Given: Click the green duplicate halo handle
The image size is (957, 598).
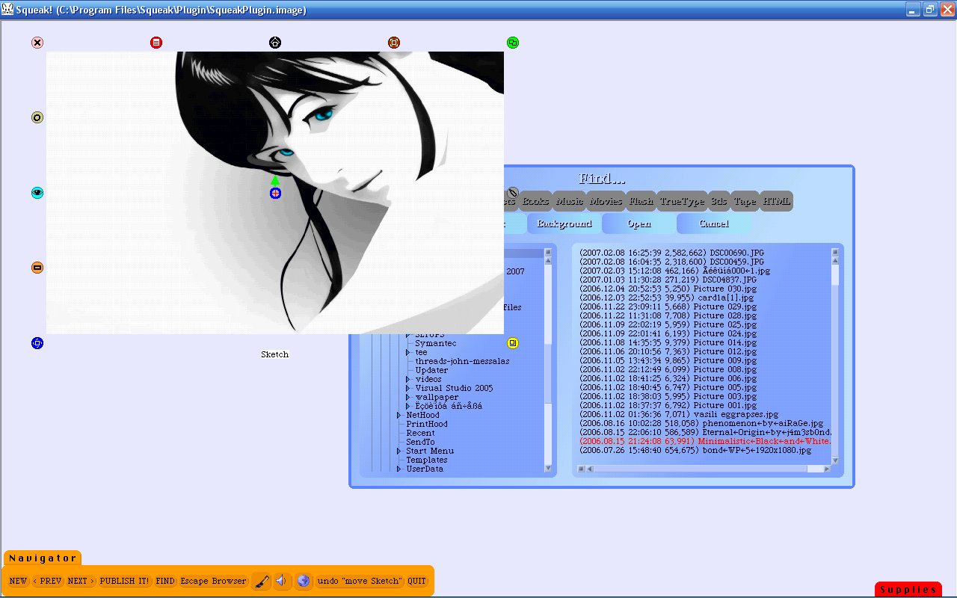Looking at the screenshot, I should click(513, 43).
